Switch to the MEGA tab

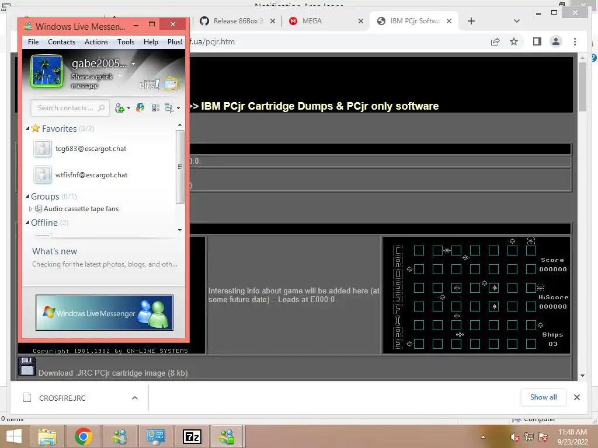point(312,21)
